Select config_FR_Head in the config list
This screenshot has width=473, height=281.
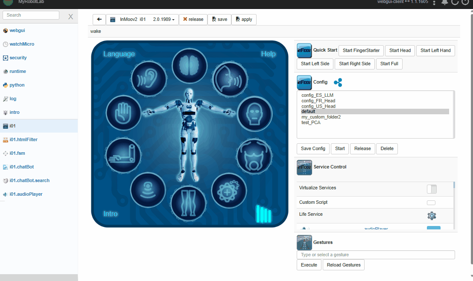coord(318,101)
